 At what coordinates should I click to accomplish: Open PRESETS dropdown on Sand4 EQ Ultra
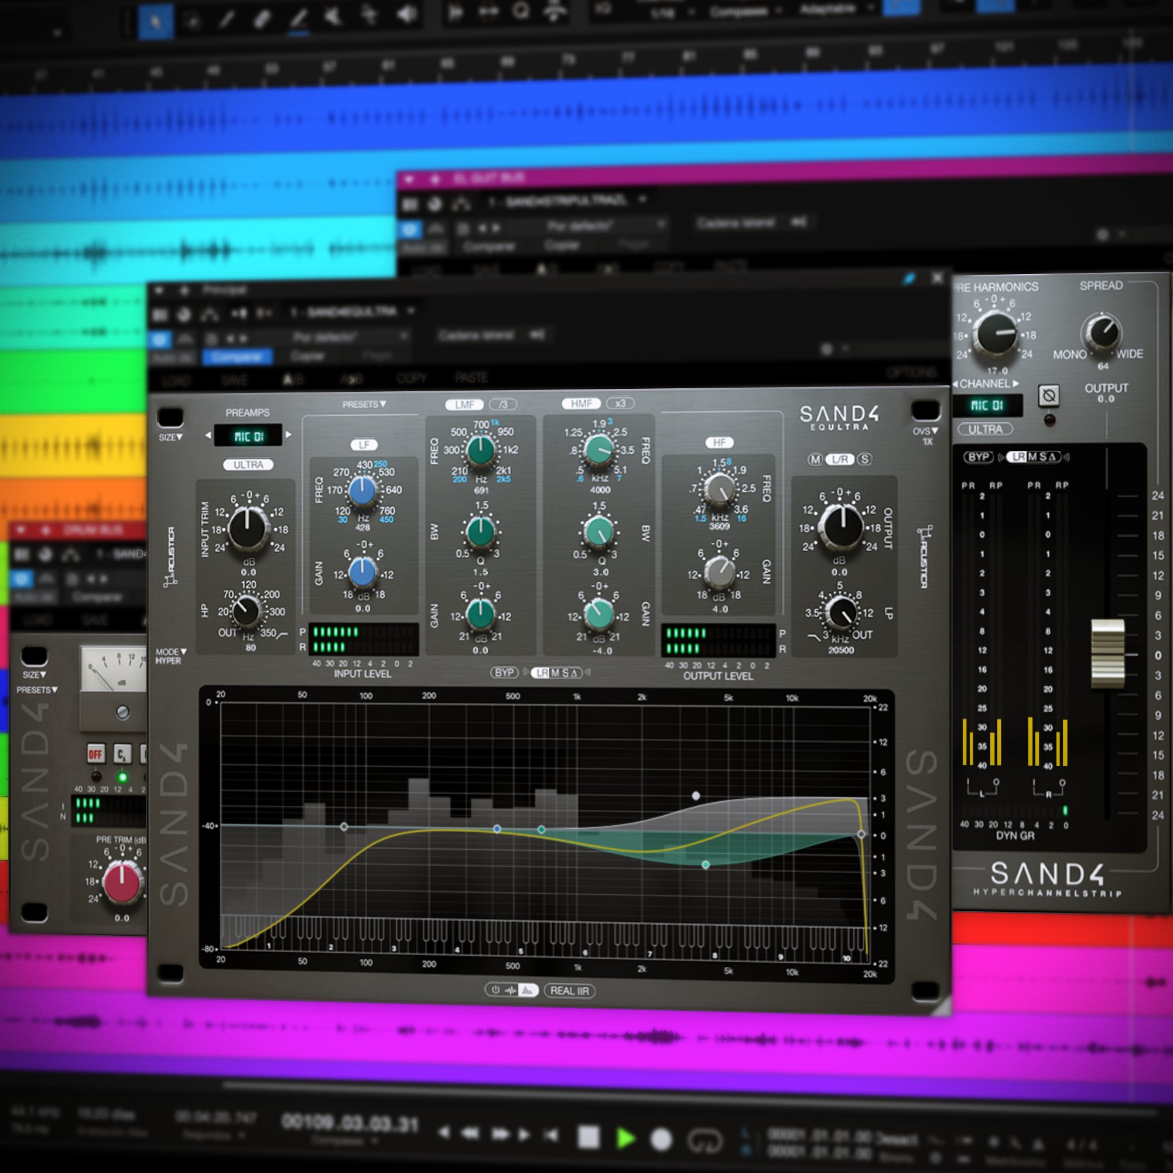pos(364,404)
